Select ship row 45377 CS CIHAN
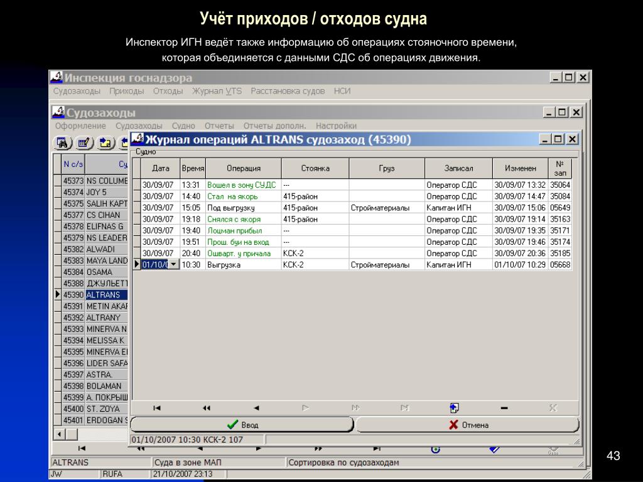This screenshot has width=643, height=482. (95, 215)
